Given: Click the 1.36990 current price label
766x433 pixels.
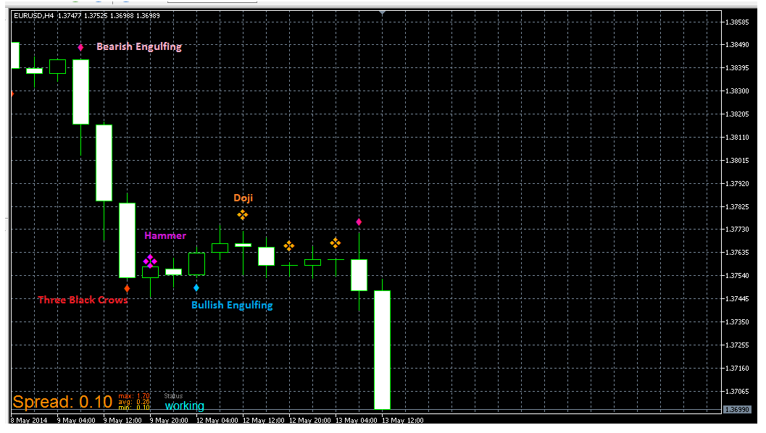Looking at the screenshot, I should coord(736,410).
